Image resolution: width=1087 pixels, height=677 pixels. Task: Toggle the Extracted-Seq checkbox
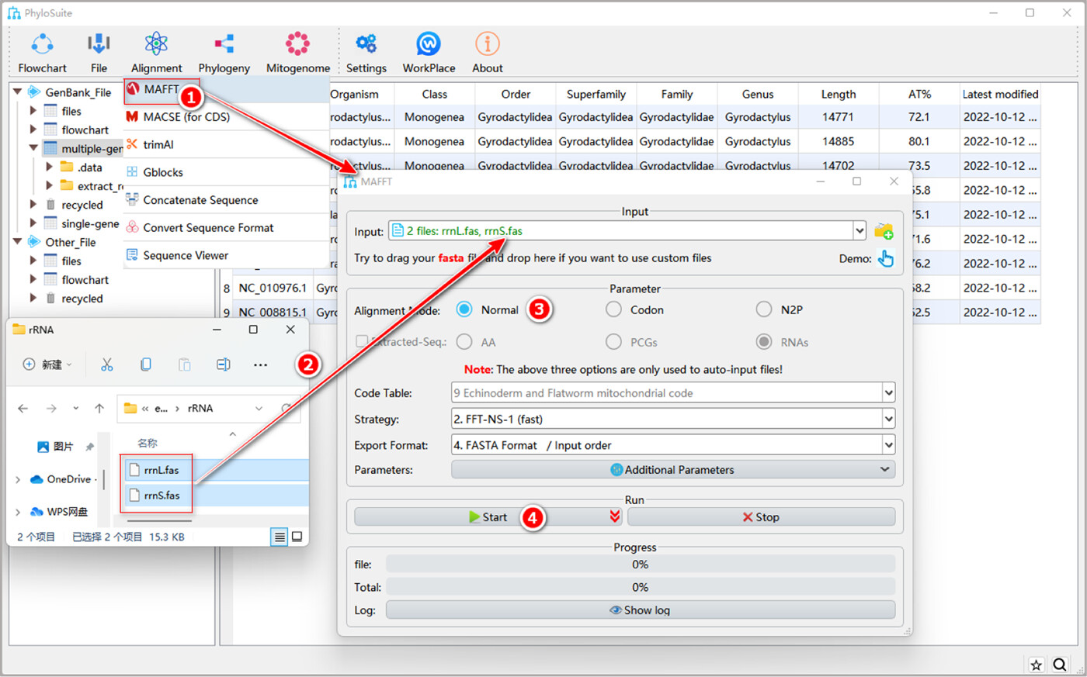click(x=361, y=341)
